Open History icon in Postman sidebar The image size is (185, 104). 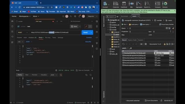[x=12, y=37]
